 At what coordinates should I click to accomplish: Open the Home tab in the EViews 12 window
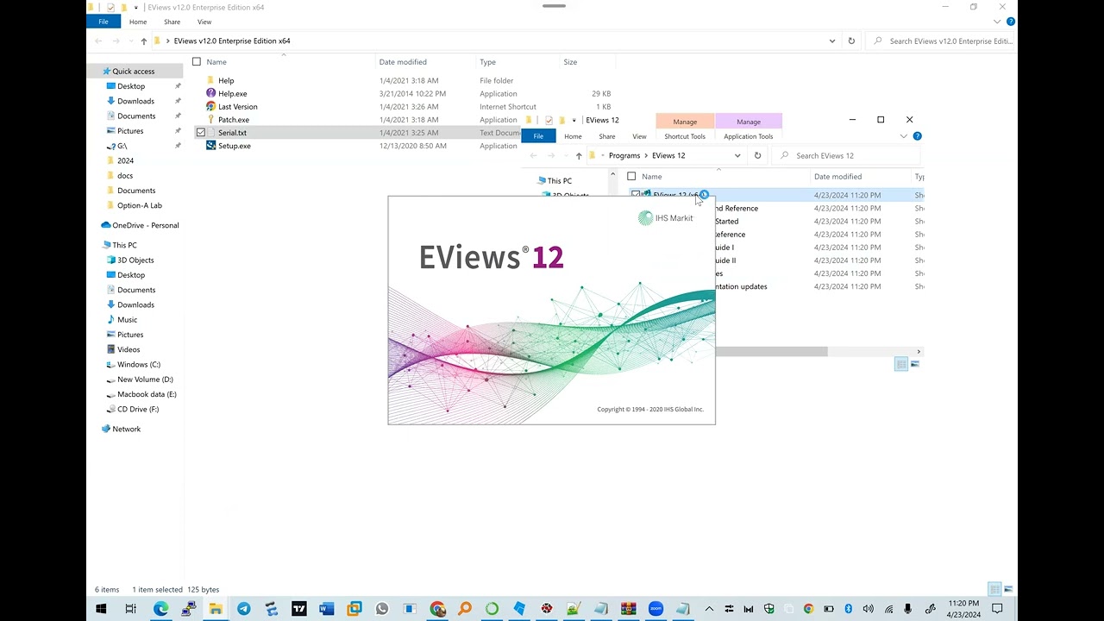pos(573,136)
